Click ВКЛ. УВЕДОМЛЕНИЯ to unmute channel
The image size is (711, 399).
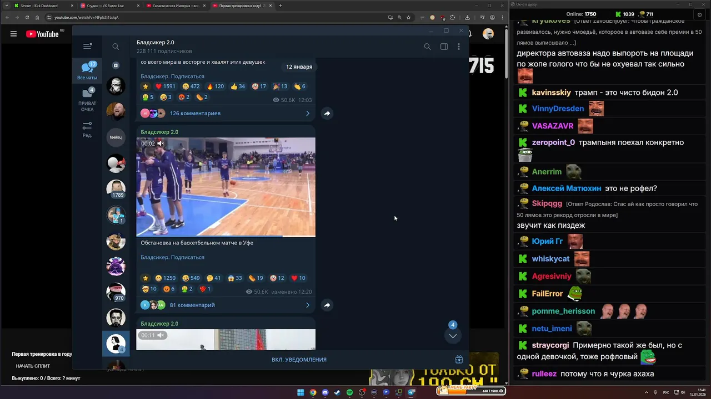[299, 360]
